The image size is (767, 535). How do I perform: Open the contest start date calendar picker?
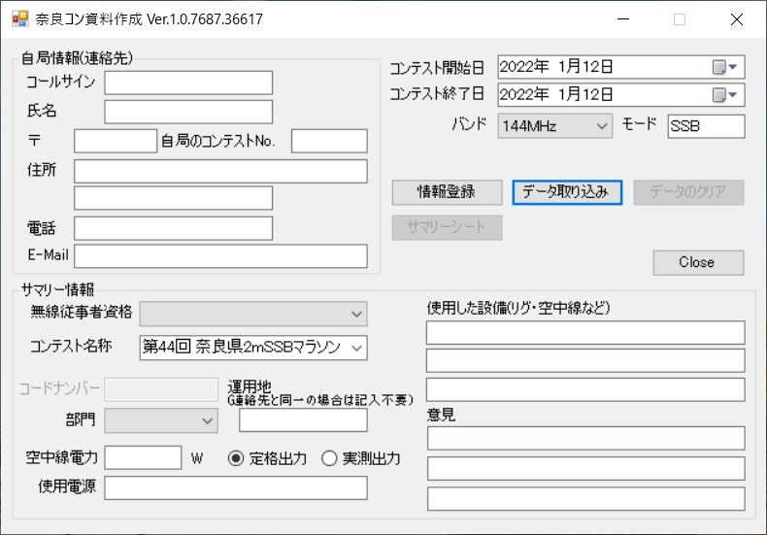click(x=724, y=67)
